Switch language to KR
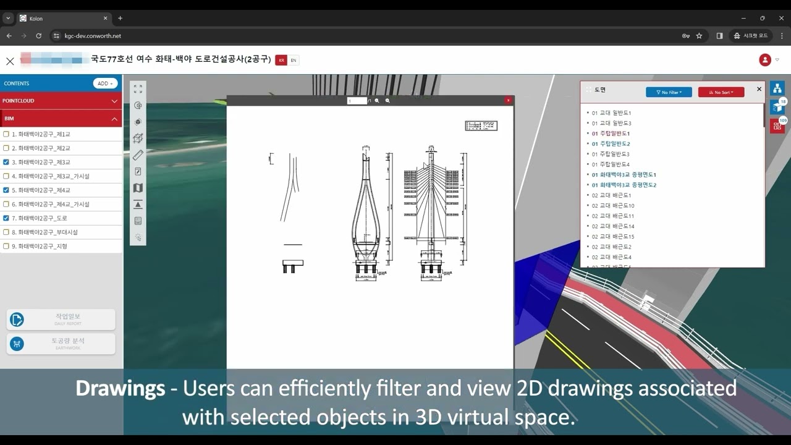Viewport: 791px width, 445px height. 281,60
